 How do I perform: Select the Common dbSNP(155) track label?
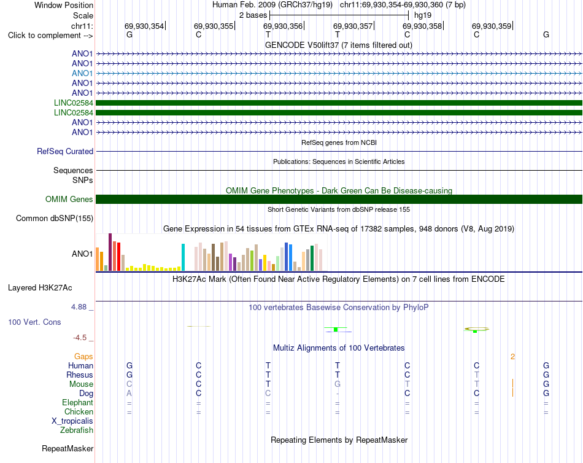55,218
